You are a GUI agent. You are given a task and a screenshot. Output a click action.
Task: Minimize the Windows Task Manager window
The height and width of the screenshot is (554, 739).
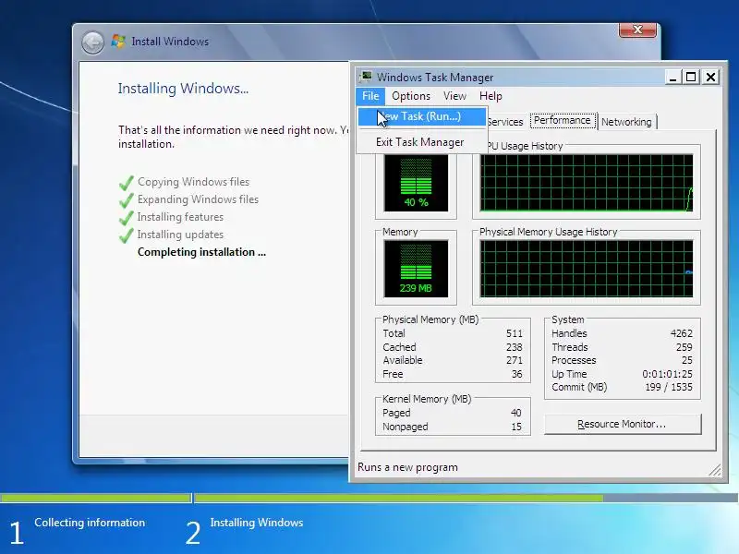[x=672, y=78]
